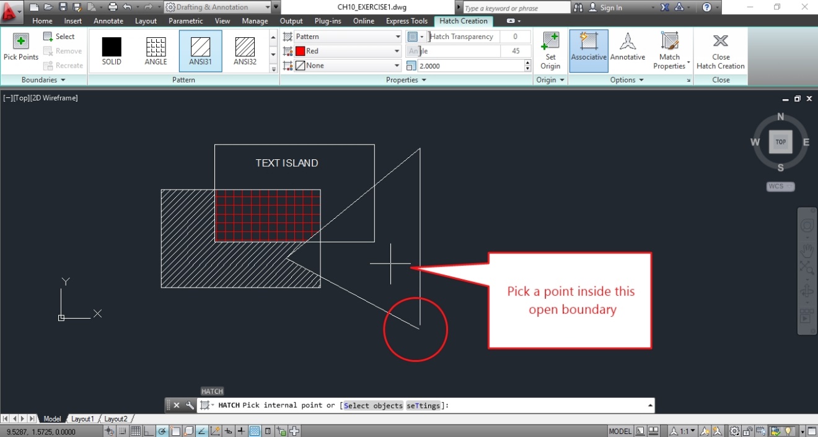Switch to the Layout1 tab
Image resolution: width=818 pixels, height=437 pixels.
tap(82, 418)
